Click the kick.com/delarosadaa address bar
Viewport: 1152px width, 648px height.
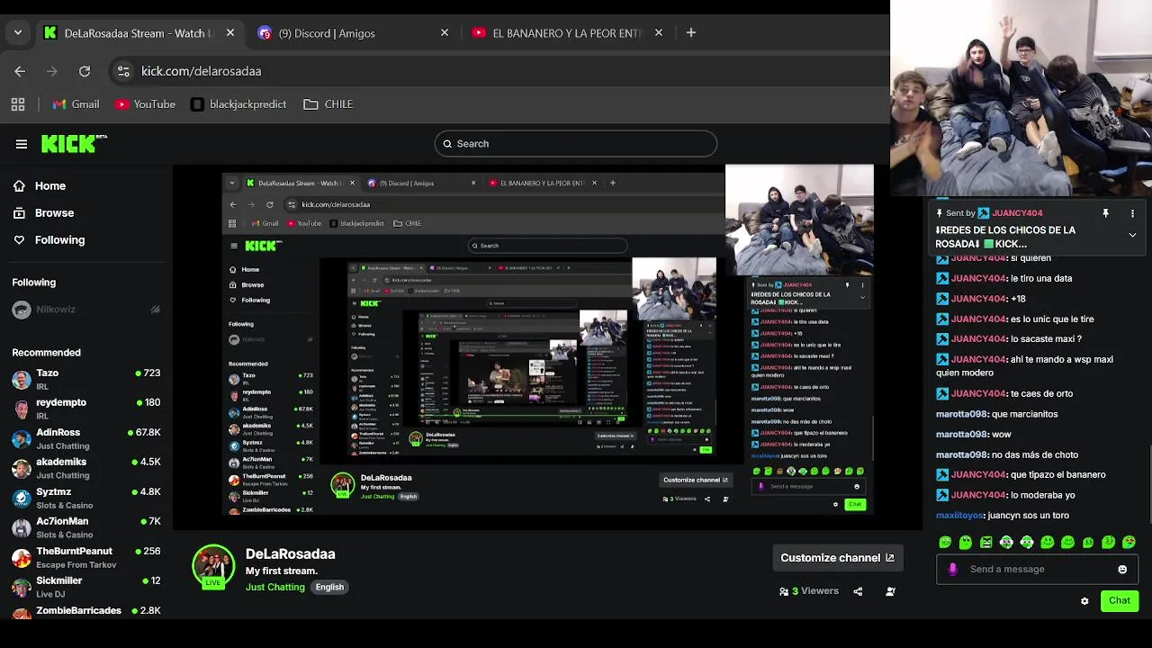point(201,71)
